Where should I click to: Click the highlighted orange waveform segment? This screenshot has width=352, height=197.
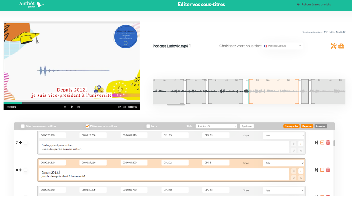click(274, 91)
